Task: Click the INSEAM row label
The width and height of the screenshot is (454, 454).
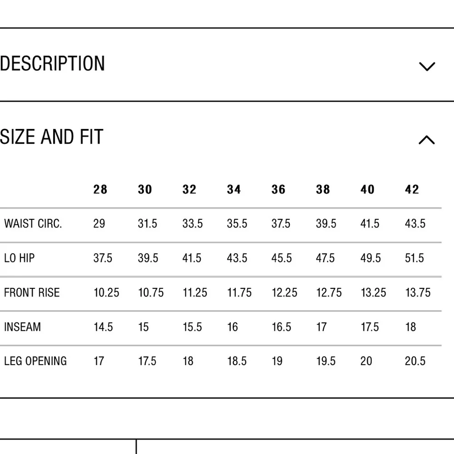Action: click(x=22, y=327)
